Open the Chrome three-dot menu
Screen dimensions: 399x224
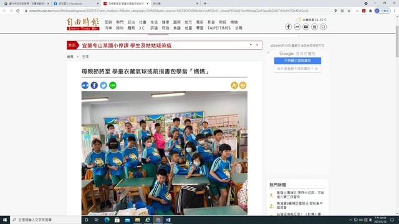pyautogui.click(x=395, y=11)
